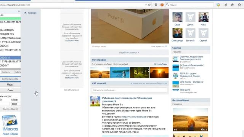
Task: Click the Воспроизвести play button
Action: click(x=10, y=79)
